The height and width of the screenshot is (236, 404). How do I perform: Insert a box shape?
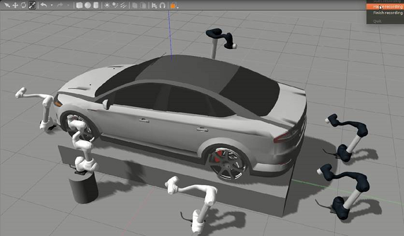(x=79, y=5)
